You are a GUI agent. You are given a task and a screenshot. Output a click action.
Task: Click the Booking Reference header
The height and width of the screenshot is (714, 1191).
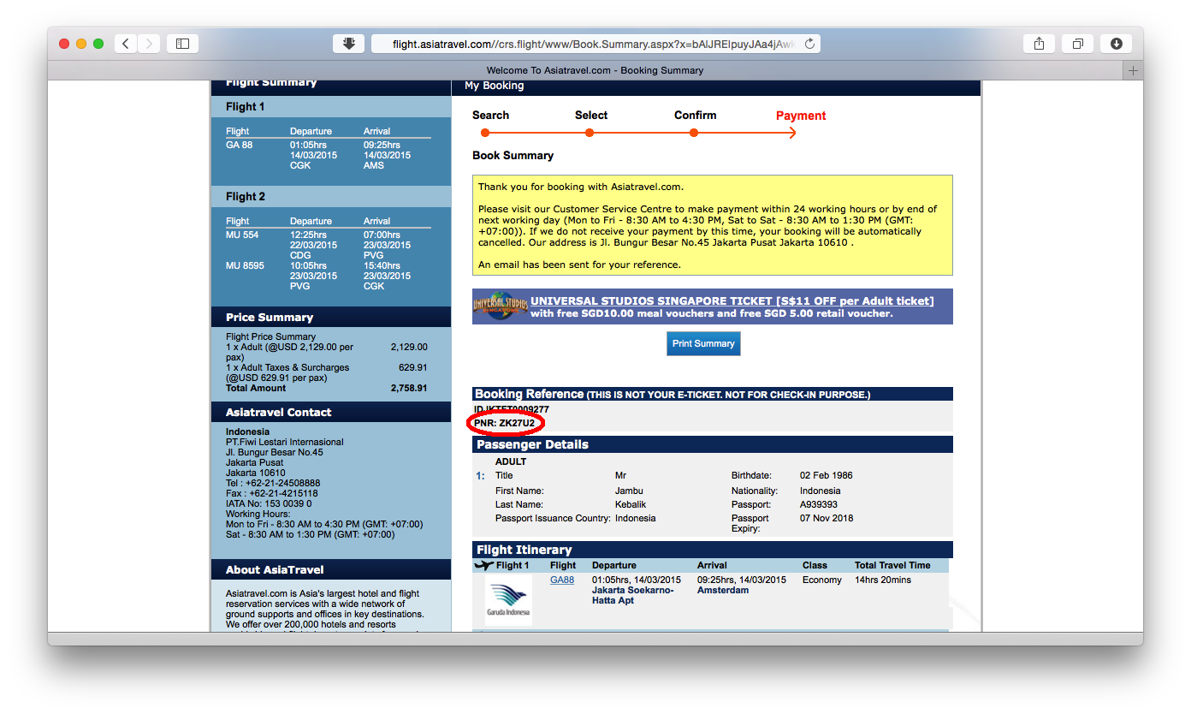pos(713,394)
